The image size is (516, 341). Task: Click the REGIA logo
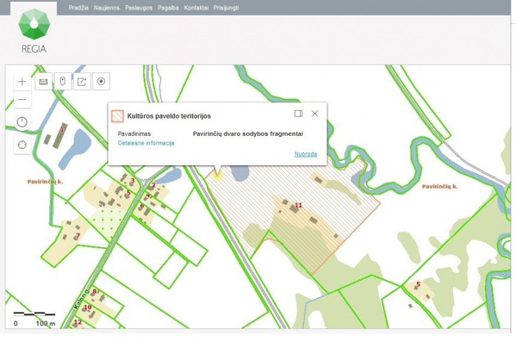click(x=34, y=31)
